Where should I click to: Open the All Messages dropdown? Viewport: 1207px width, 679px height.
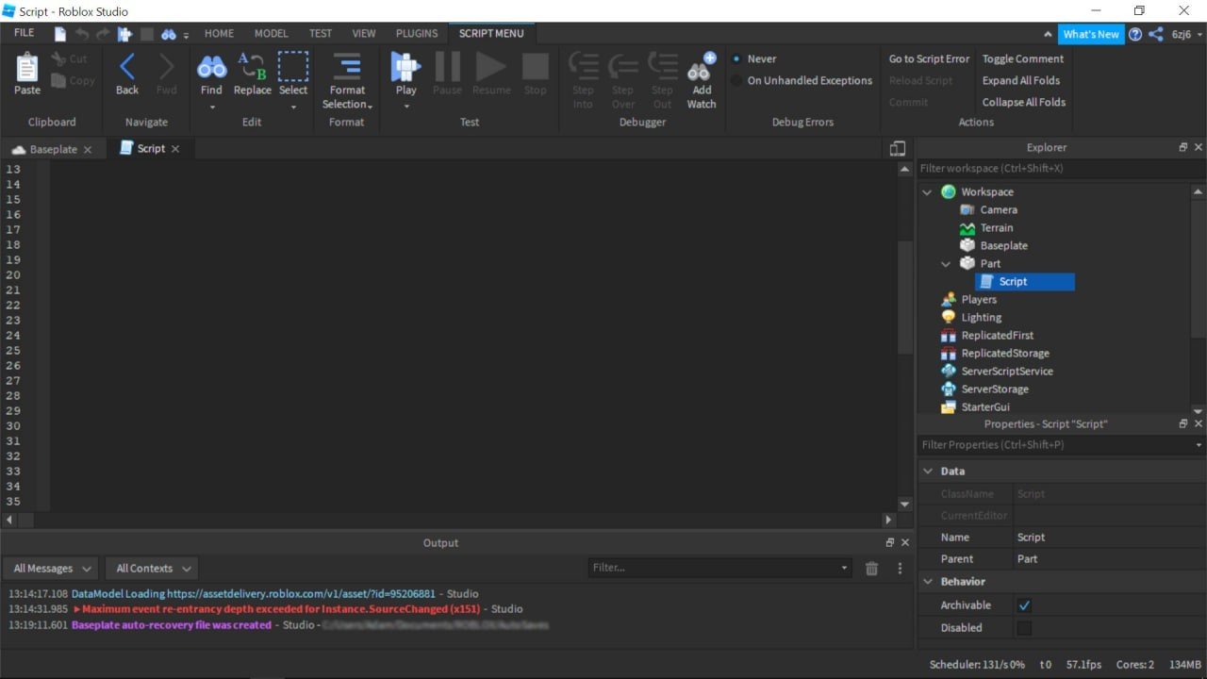pos(51,569)
